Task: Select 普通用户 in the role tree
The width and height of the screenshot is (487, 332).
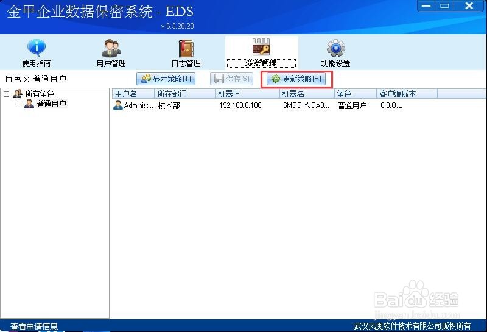Action: 52,104
